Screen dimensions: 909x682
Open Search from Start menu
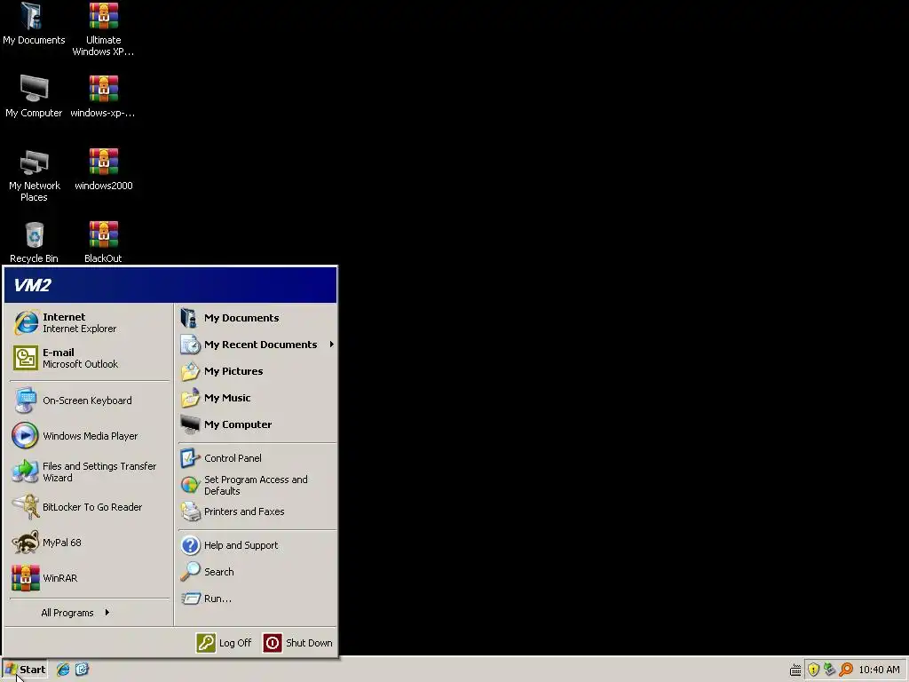(x=257, y=572)
